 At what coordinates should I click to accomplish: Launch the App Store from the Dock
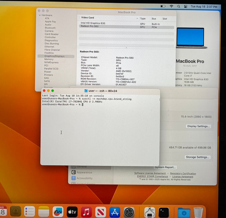coord(115,212)
